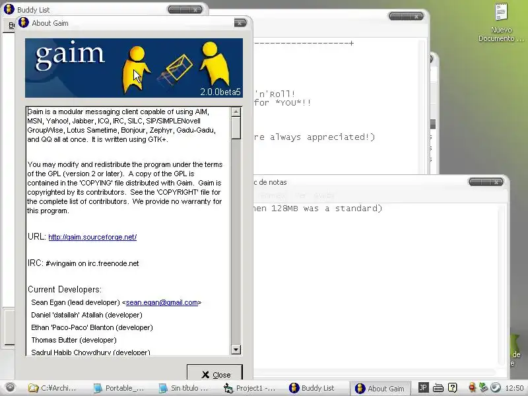This screenshot has width=528, height=396.
Task: Click the Close button in About Gaim
Action: coord(215,373)
